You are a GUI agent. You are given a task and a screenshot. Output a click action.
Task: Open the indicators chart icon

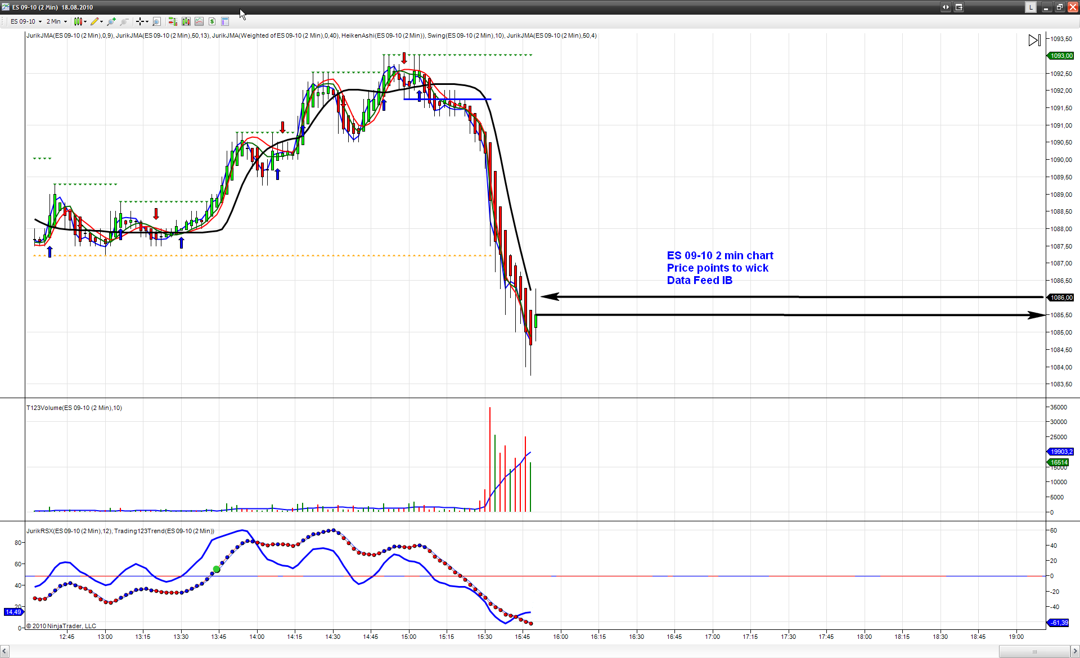tap(199, 21)
